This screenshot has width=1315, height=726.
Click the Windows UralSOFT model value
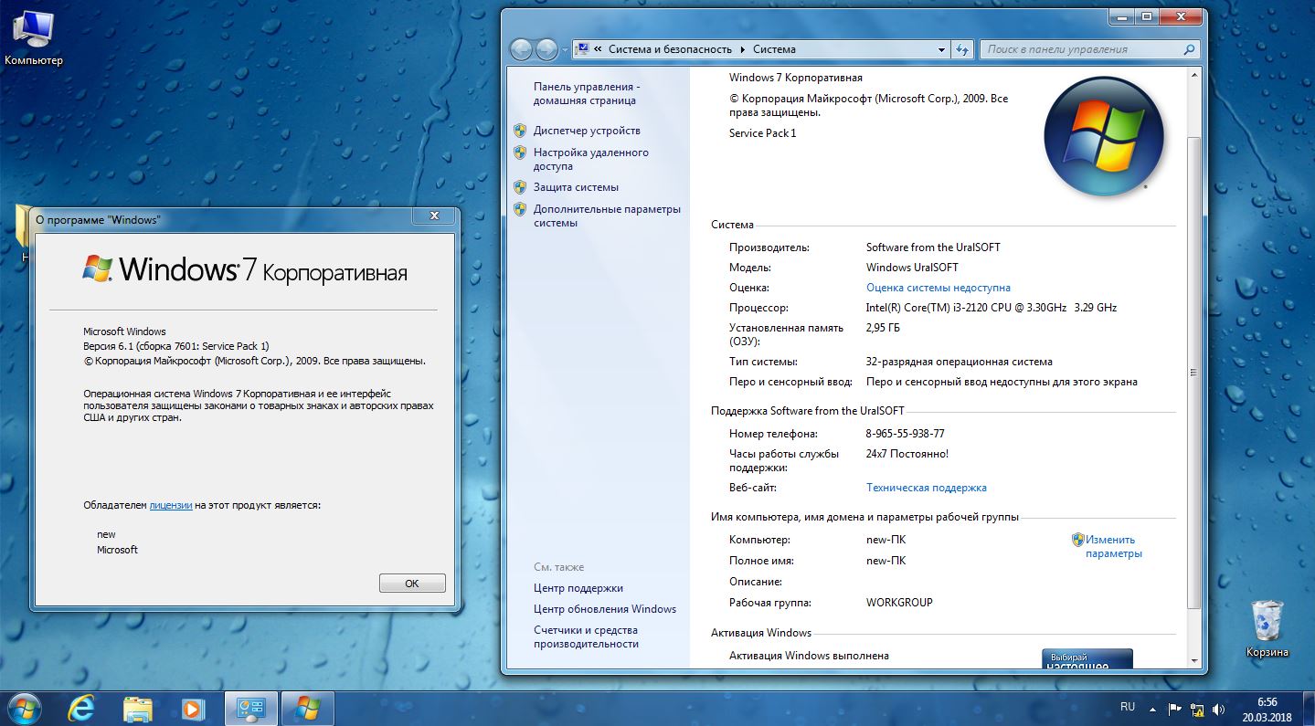(x=912, y=268)
